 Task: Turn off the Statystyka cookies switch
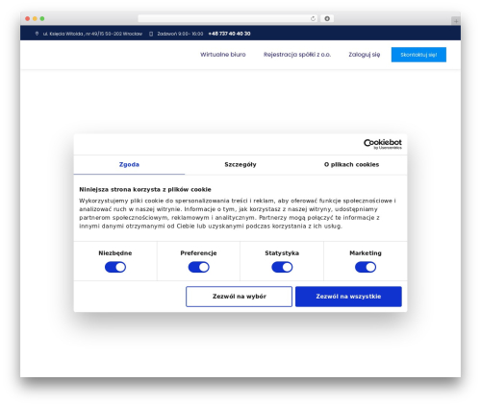(x=282, y=267)
